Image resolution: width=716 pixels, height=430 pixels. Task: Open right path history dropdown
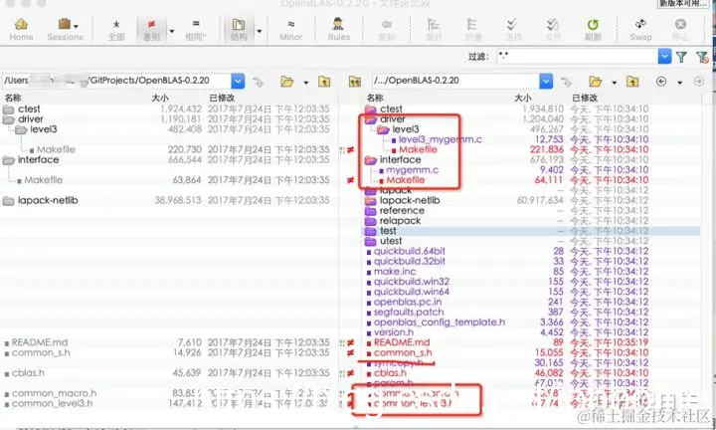pyautogui.click(x=546, y=81)
